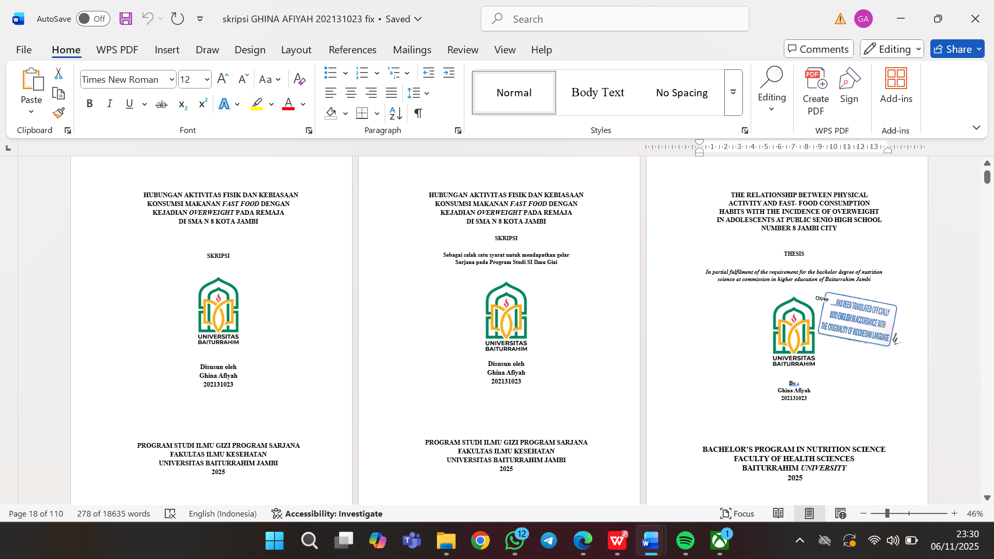
Task: Open the Times New Roman font dropdown
Action: pos(171,80)
